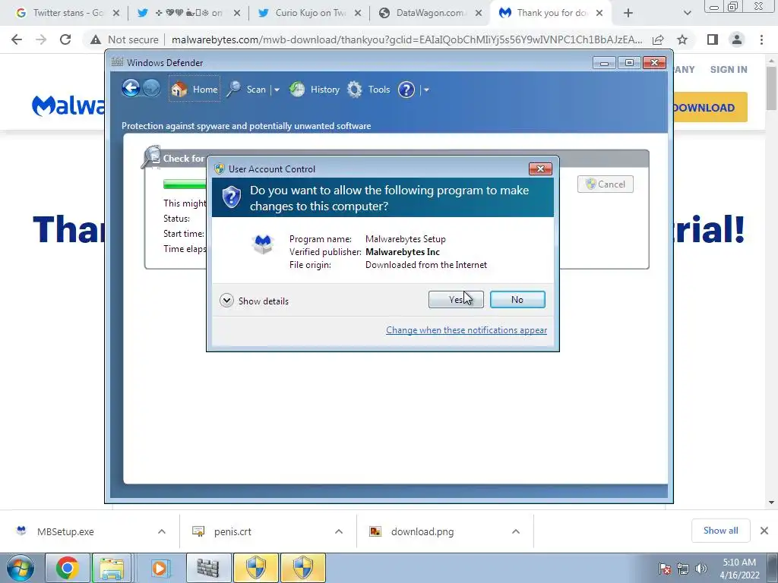The width and height of the screenshot is (778, 583).
Task: Reload the Malwarebytes page
Action: pyautogui.click(x=65, y=39)
